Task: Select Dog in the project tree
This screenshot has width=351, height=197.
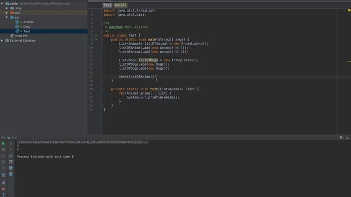Action: [x=26, y=27]
